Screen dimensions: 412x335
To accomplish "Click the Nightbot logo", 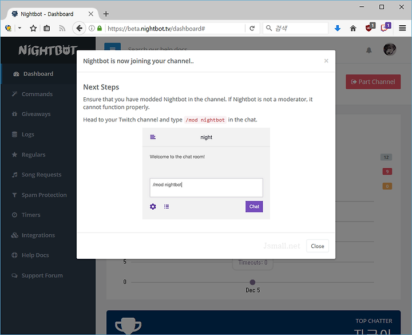I will (48, 50).
